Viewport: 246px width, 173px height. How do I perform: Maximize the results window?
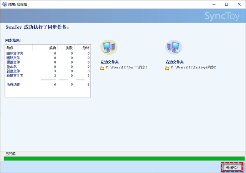(x=226, y=4)
